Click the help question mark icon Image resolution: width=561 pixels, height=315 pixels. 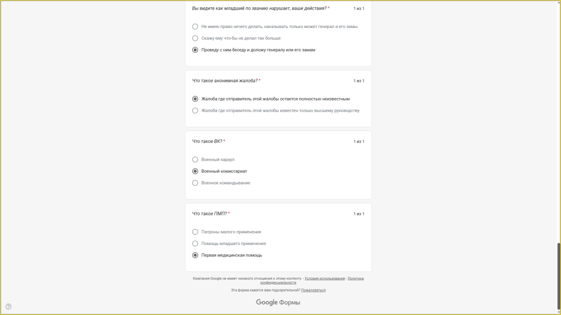point(8,306)
